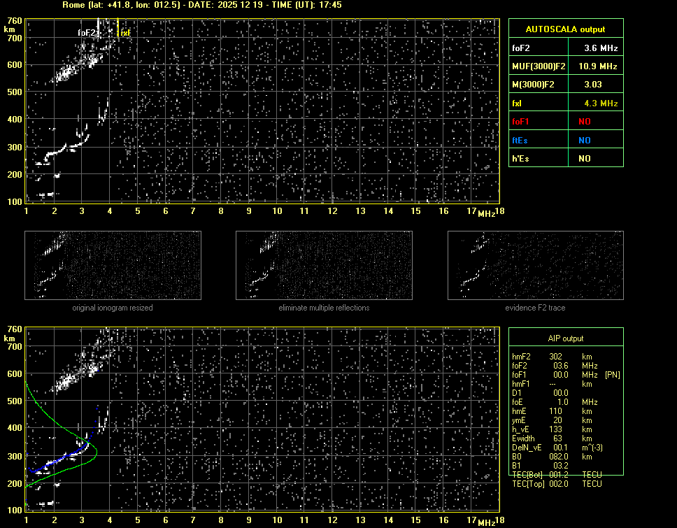
Task: Select the h'Es NO value cell
Action: tap(584, 159)
